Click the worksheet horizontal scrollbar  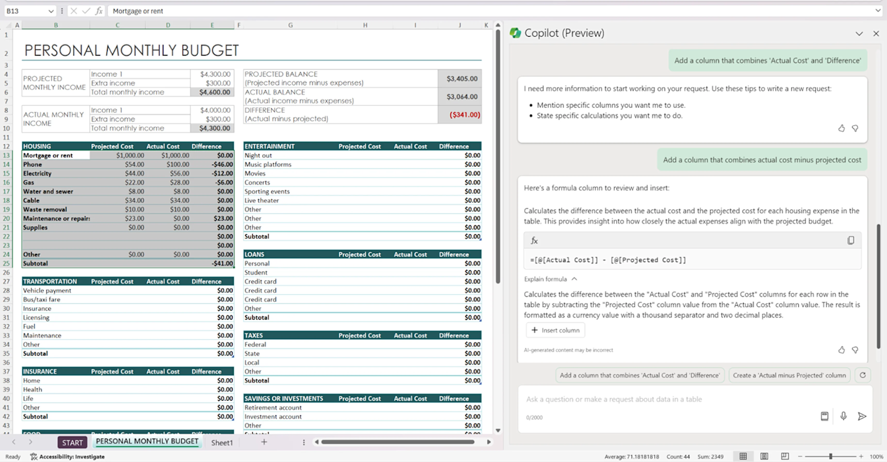pyautogui.click(x=398, y=442)
